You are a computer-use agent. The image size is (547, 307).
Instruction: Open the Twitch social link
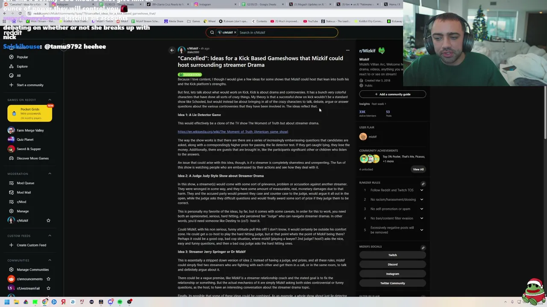tap(392, 255)
